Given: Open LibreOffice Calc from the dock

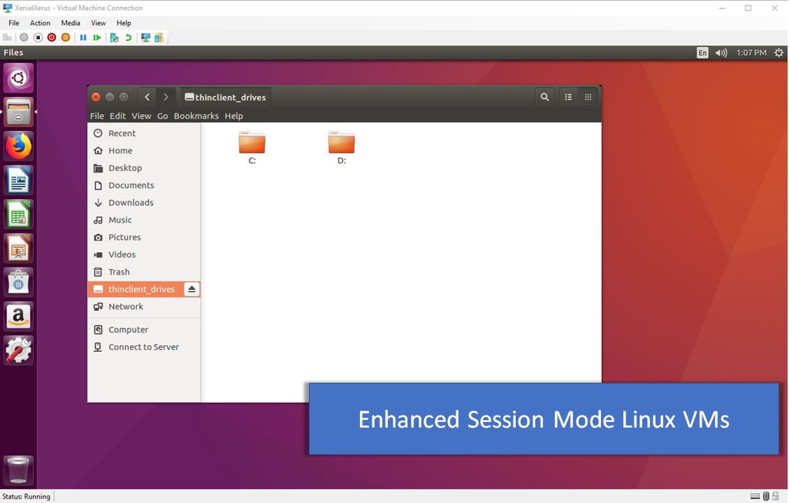Looking at the screenshot, I should click(x=18, y=214).
